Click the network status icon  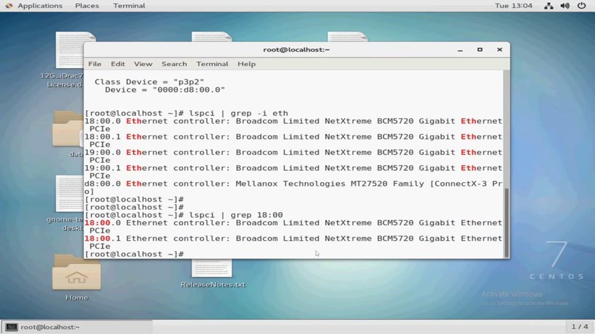click(x=549, y=6)
